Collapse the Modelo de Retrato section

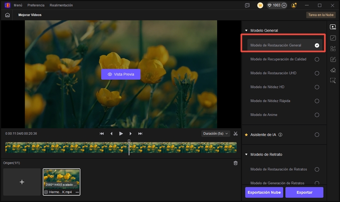pos(246,154)
